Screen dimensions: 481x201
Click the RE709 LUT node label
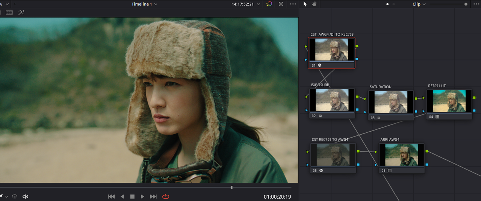(437, 86)
